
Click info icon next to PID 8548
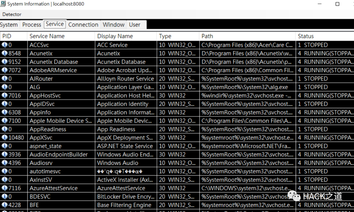(5, 53)
